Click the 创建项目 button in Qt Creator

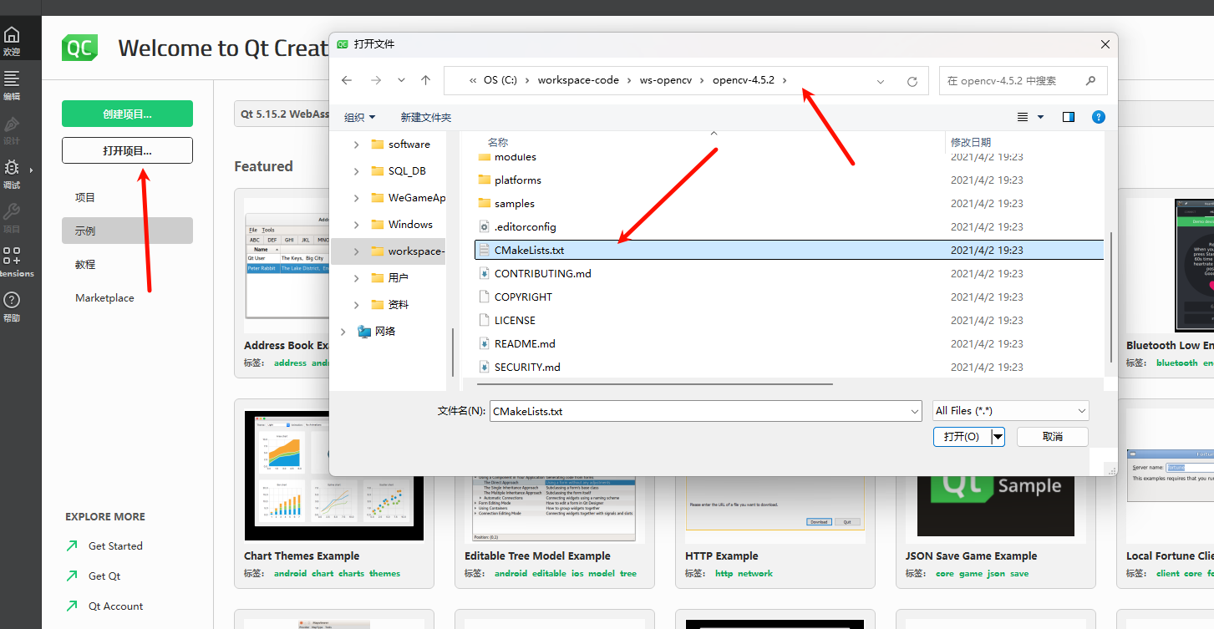point(127,114)
